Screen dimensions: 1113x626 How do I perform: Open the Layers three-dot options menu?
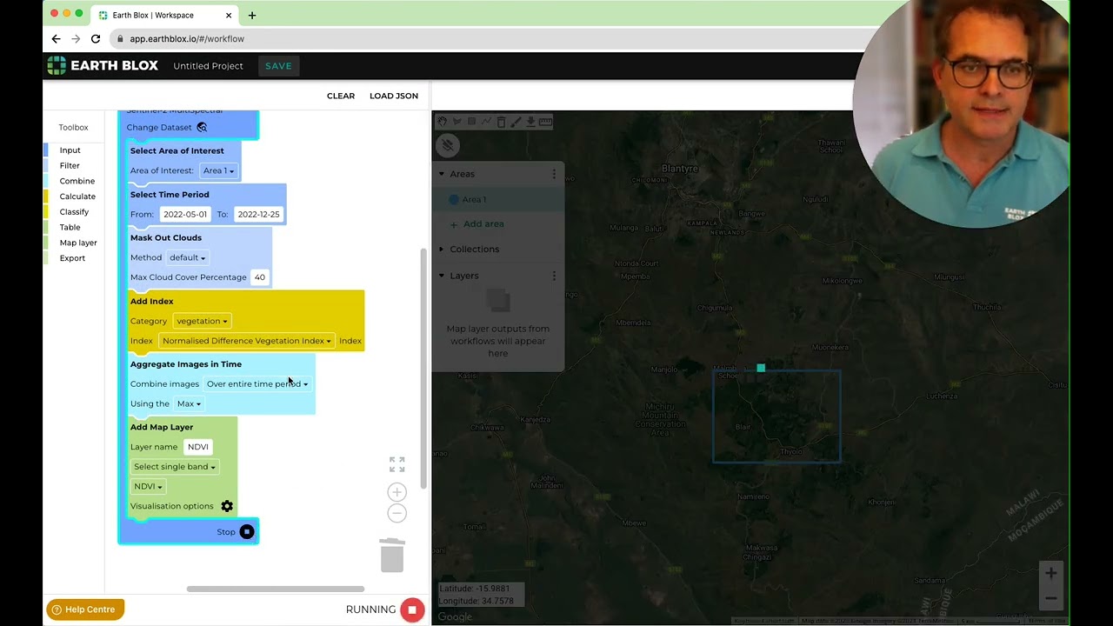[554, 276]
